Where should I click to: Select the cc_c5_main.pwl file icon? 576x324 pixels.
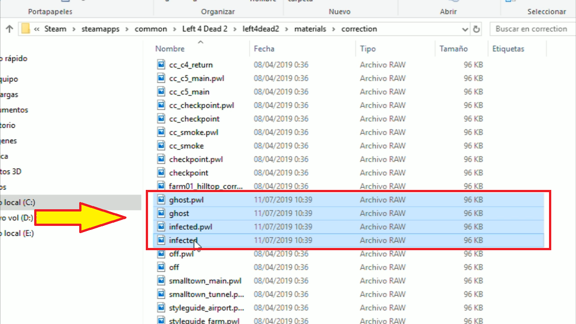pyautogui.click(x=162, y=78)
